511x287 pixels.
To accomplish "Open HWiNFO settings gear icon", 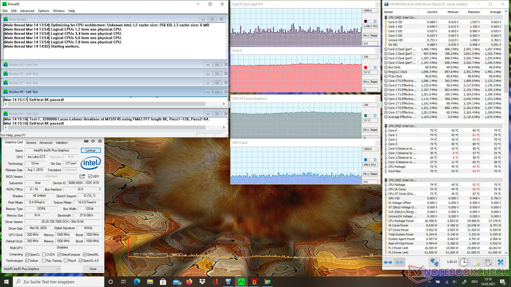I will [x=488, y=262].
